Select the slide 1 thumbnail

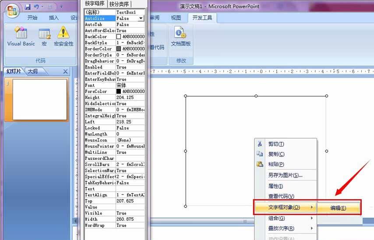coord(36,99)
